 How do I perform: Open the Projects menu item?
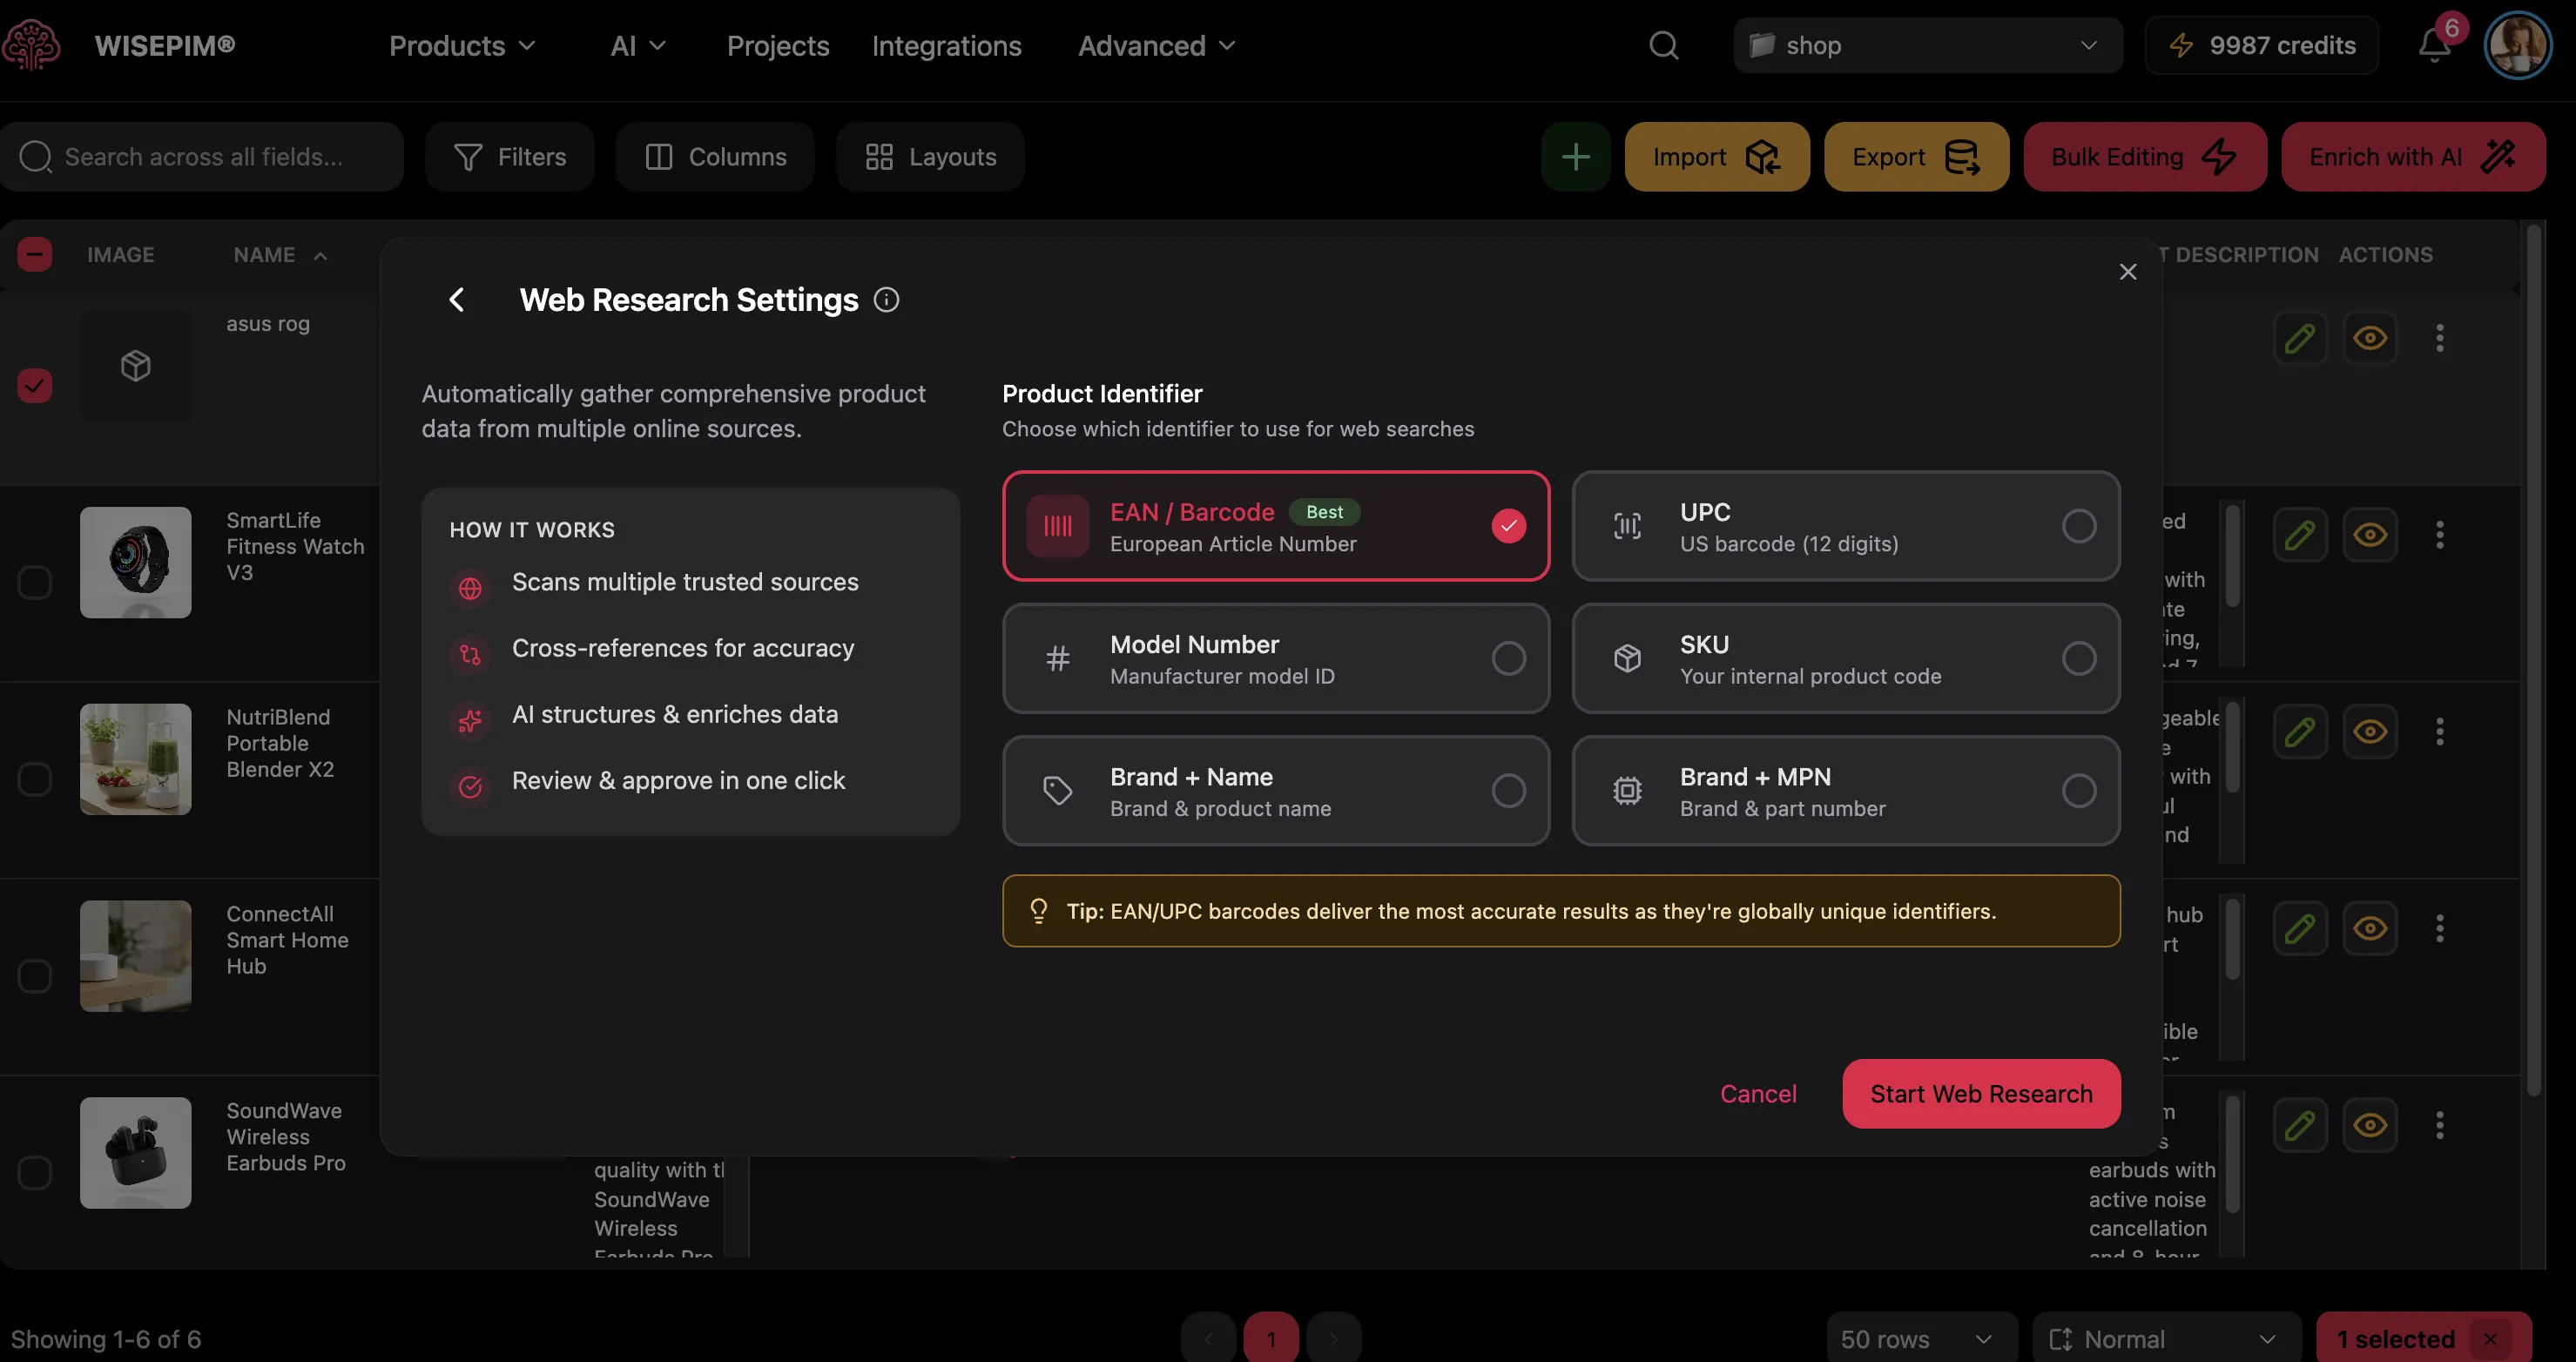(x=777, y=45)
